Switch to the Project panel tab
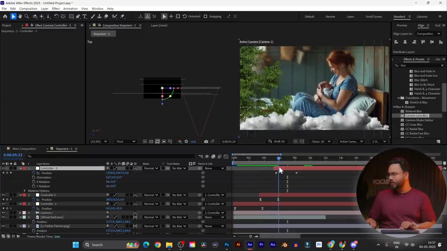The width and height of the screenshot is (447, 251). pyautogui.click(x=6, y=25)
